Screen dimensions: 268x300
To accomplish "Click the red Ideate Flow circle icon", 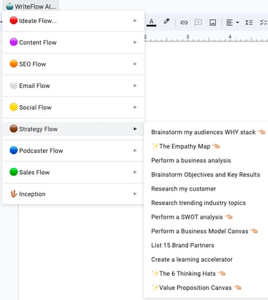I will coord(14,21).
